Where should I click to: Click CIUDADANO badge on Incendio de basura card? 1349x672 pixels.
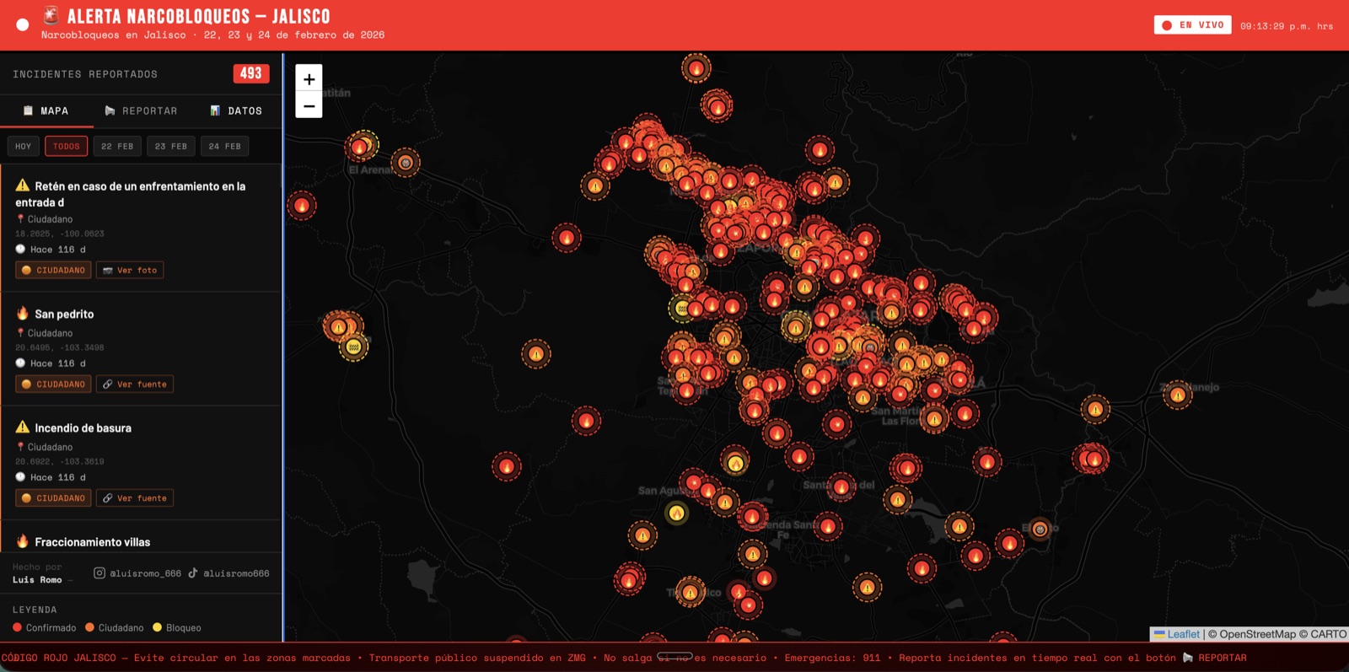(53, 497)
